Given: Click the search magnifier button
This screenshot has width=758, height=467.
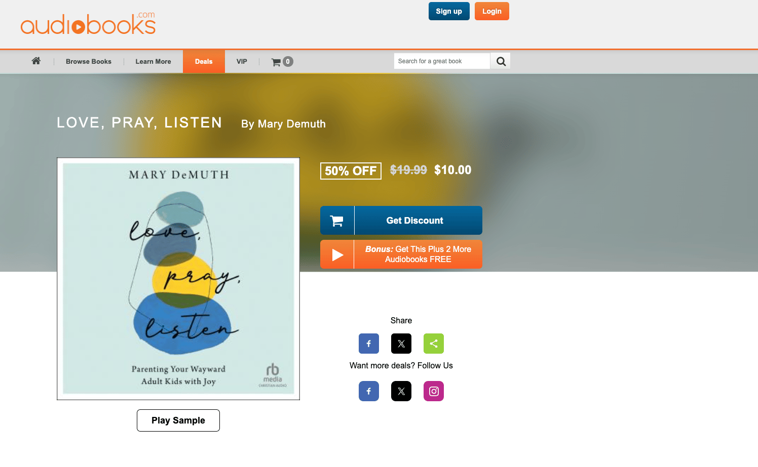Looking at the screenshot, I should (501, 61).
